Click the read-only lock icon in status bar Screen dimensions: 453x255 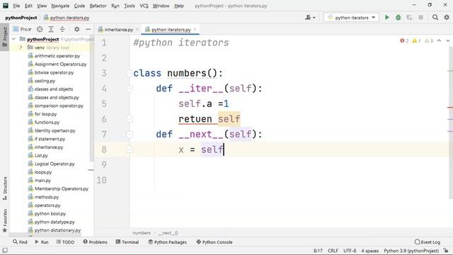[447, 251]
